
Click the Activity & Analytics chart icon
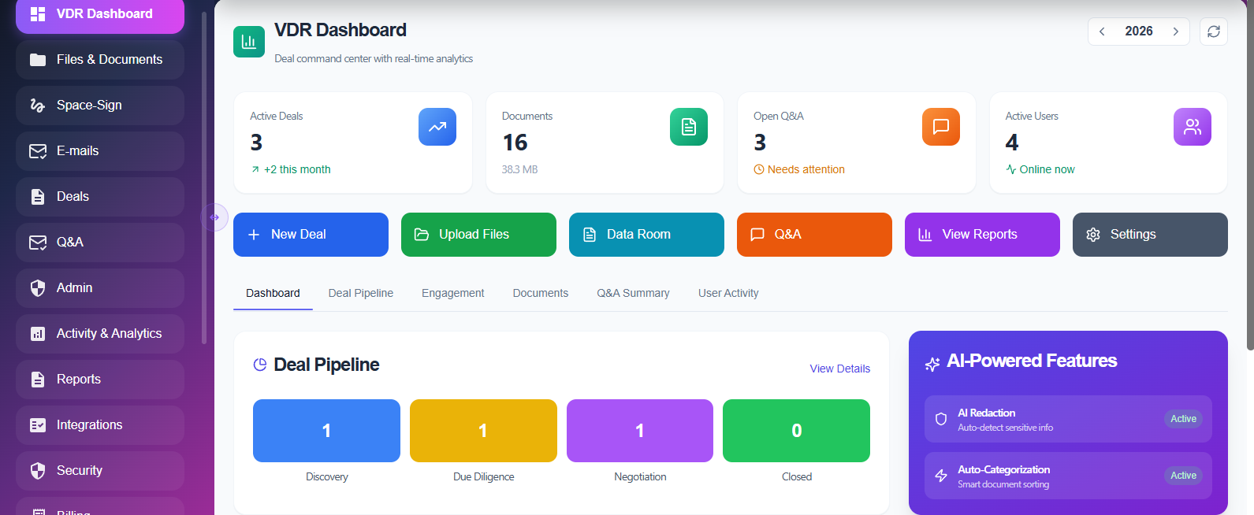[x=38, y=334]
